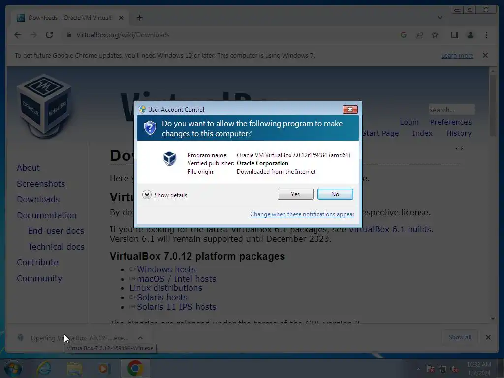This screenshot has height=378, width=504.
Task: Open End-user docs in sidebar
Action: tap(56, 231)
